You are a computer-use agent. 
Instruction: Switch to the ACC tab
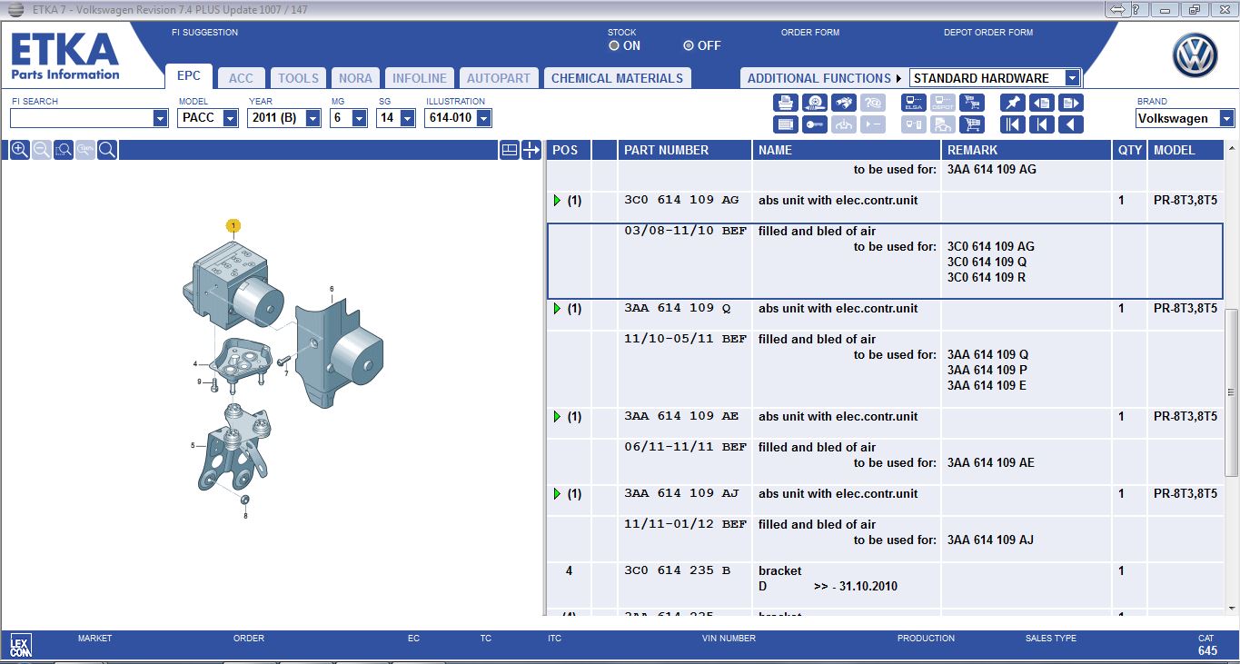click(x=241, y=78)
